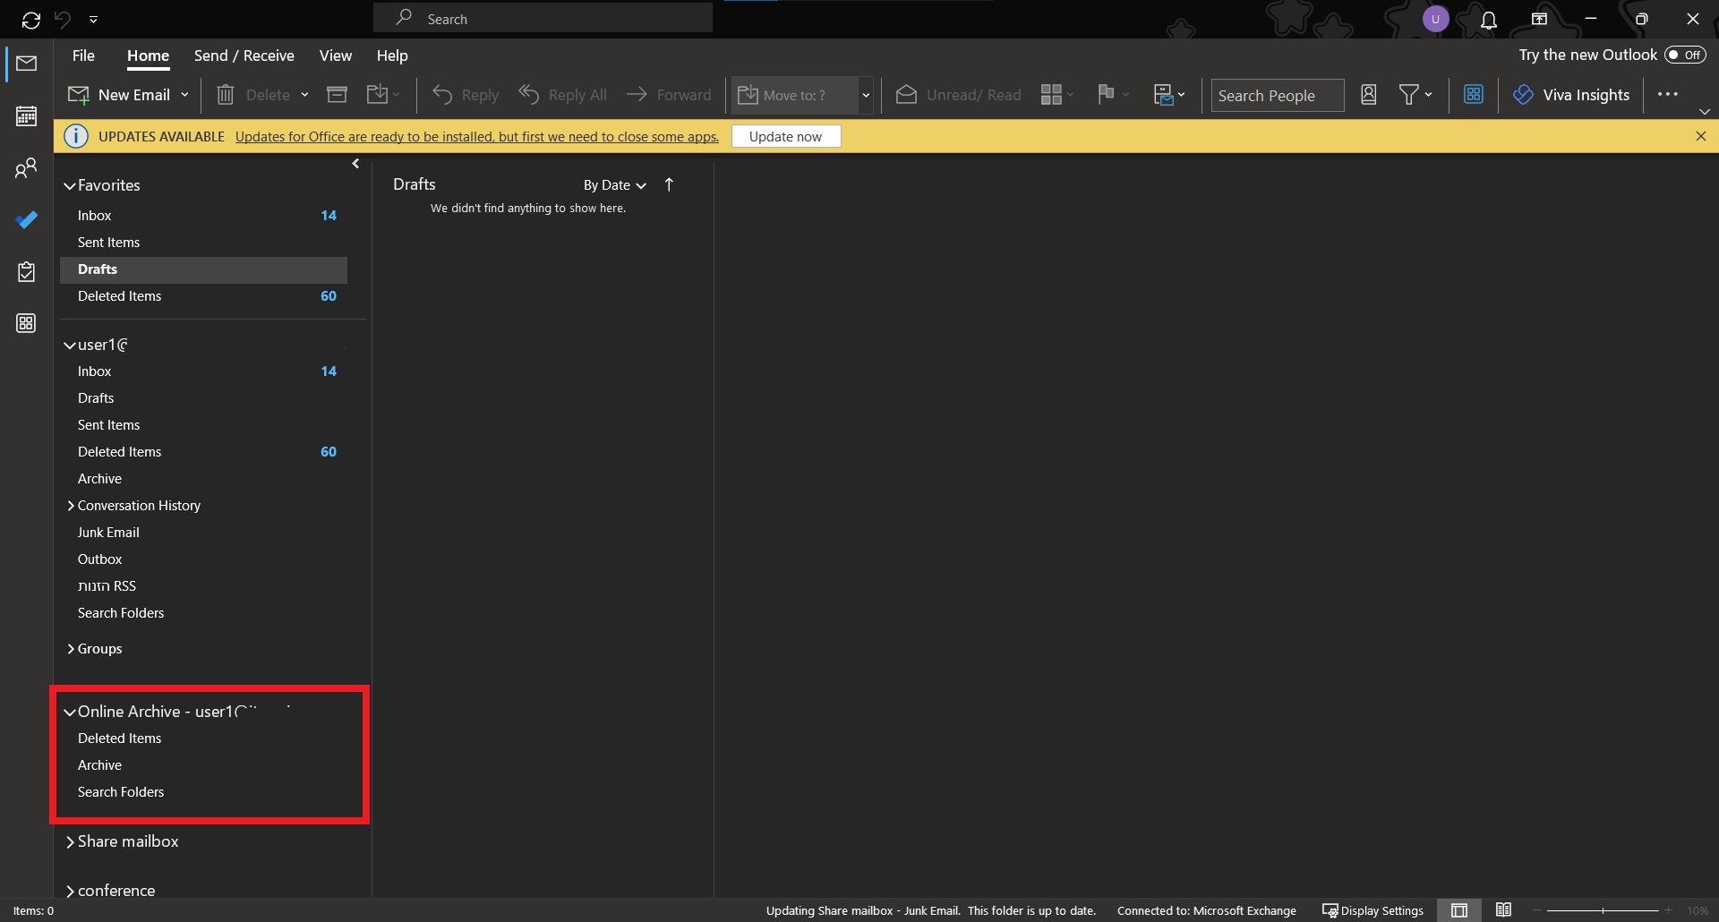
Task: Adjust the zoom slider in status bar
Action: [x=1603, y=910]
